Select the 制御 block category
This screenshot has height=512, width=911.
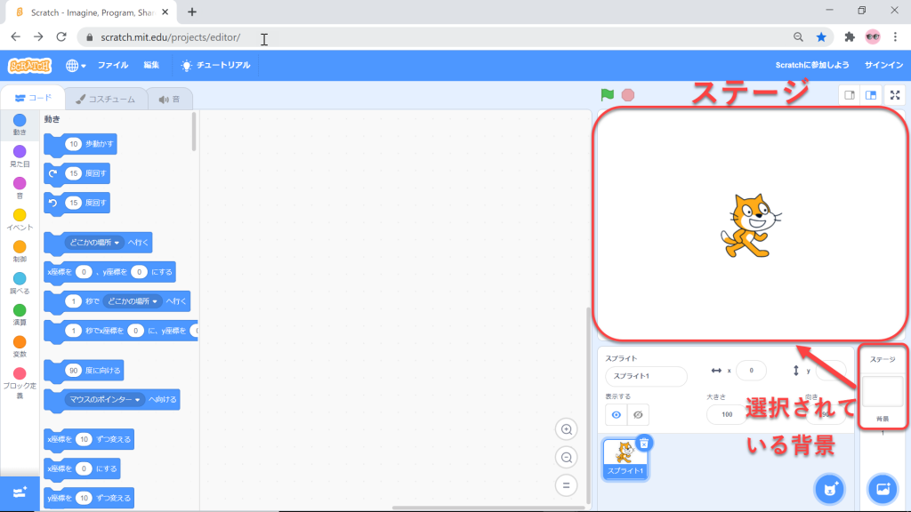(20, 252)
